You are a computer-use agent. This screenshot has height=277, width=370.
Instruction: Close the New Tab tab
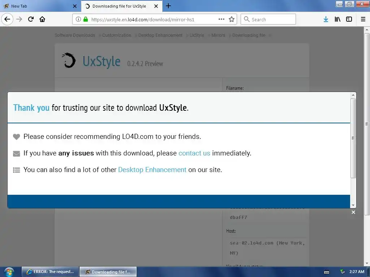pyautogui.click(x=74, y=6)
